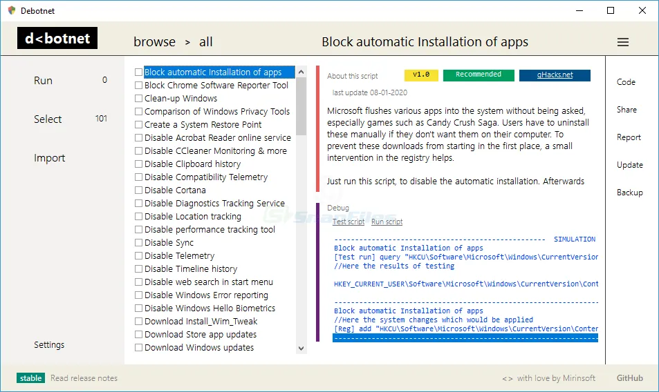Viewport: 659px width, 392px height.
Task: Click the Debotnet shield icon in title bar
Action: pyautogui.click(x=12, y=10)
